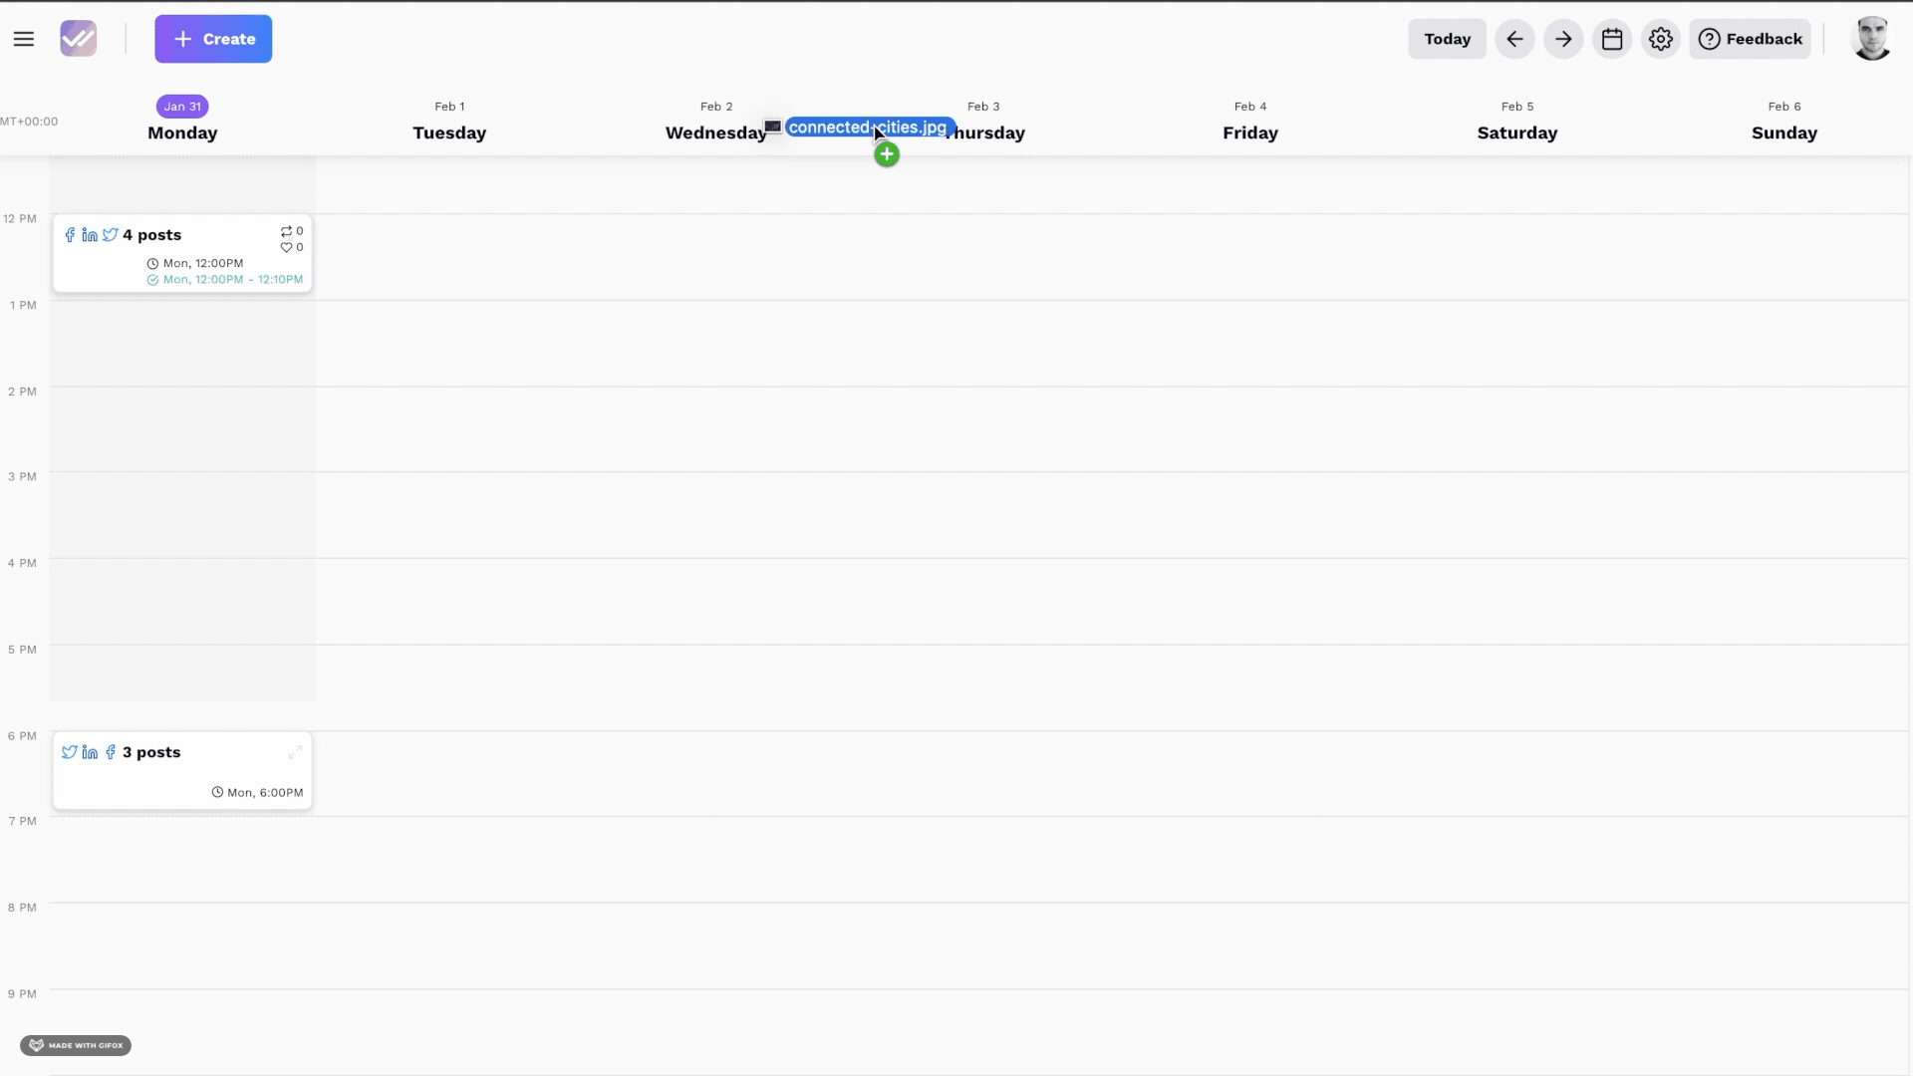Open settings gear icon
The height and width of the screenshot is (1076, 1913).
pos(1660,39)
